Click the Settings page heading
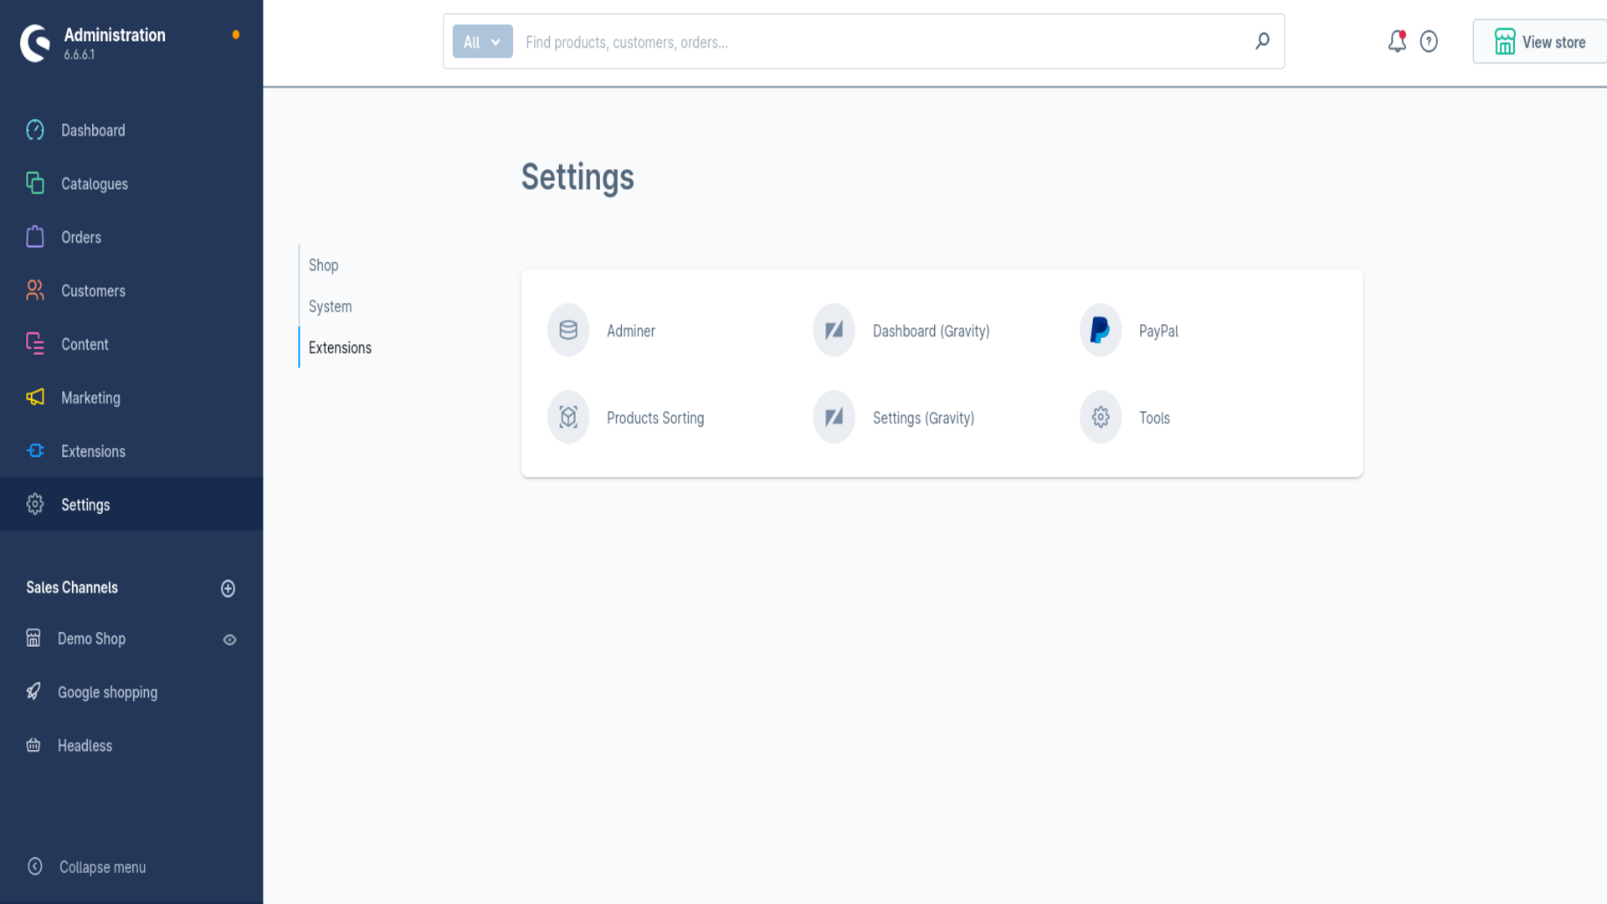Viewport: 1607px width, 904px height. click(578, 177)
